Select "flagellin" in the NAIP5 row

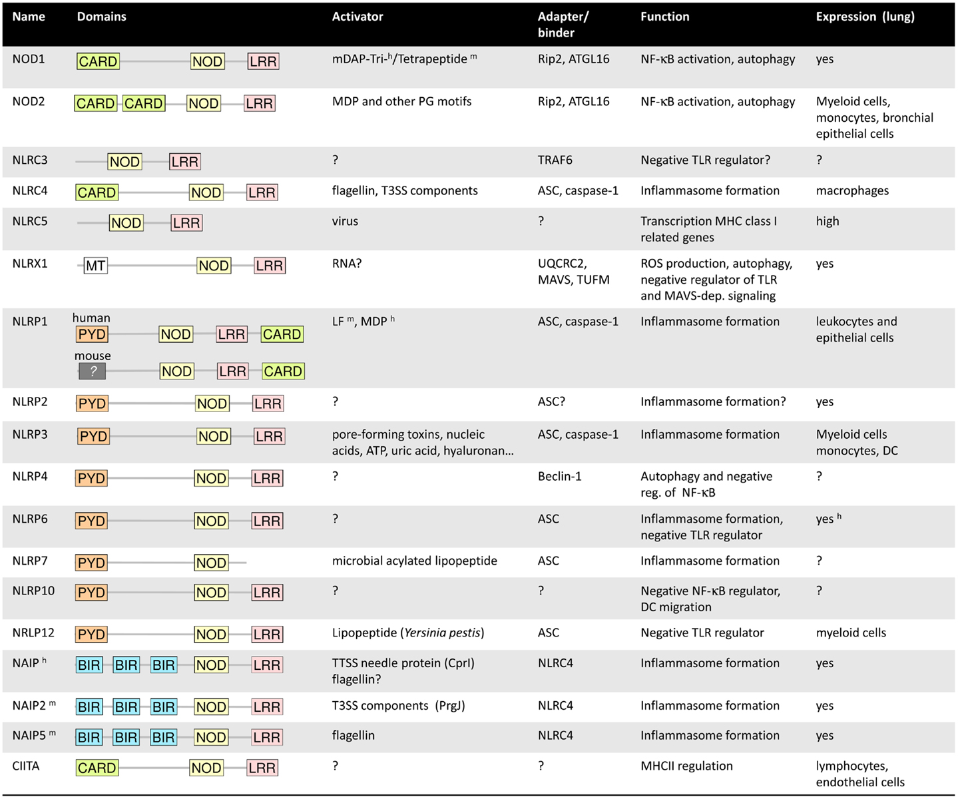click(x=353, y=735)
